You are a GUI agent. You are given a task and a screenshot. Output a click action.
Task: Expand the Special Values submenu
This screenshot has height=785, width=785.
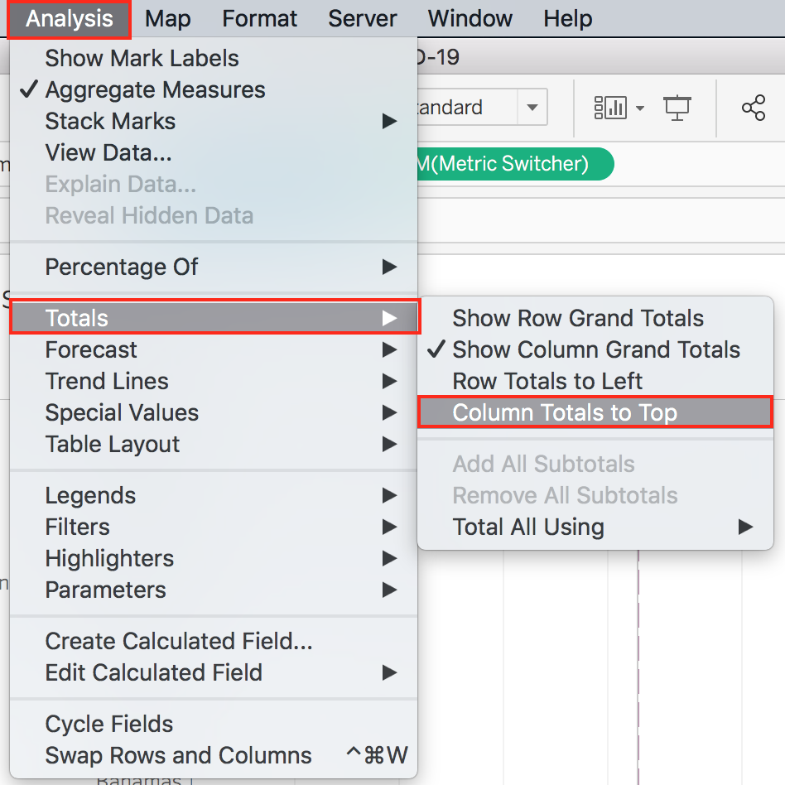pyautogui.click(x=122, y=412)
